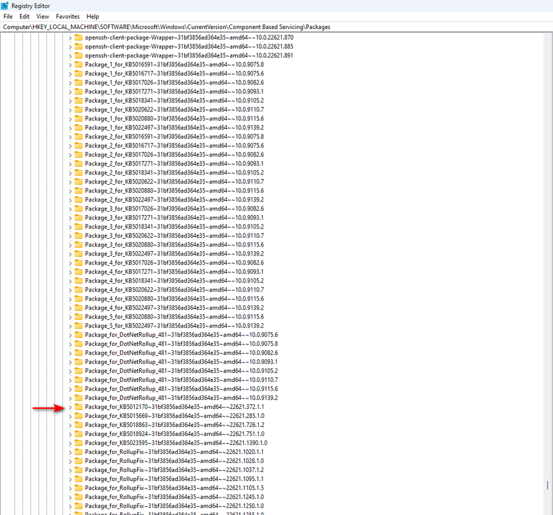Expand Package_5_for_KB5022497 key
This screenshot has height=515, width=553.
pyautogui.click(x=70, y=326)
